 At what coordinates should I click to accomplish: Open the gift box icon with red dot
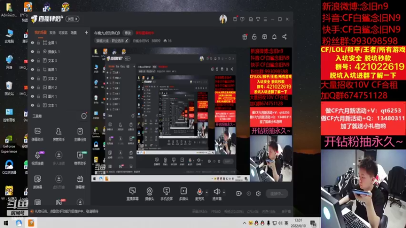click(x=245, y=36)
